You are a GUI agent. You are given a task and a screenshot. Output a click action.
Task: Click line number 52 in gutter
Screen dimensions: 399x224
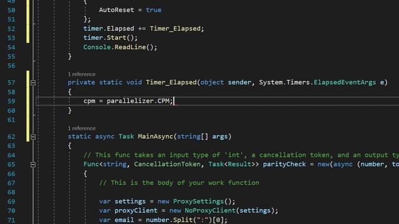tap(11, 29)
